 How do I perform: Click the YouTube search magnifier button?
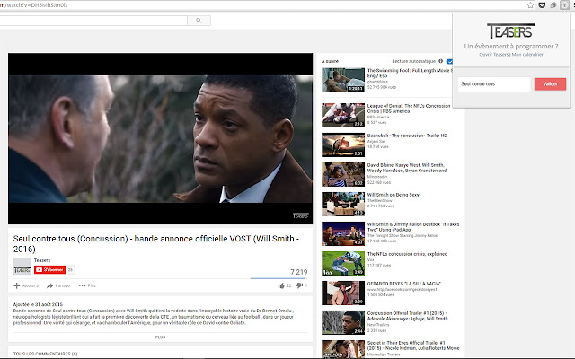[x=192, y=19]
